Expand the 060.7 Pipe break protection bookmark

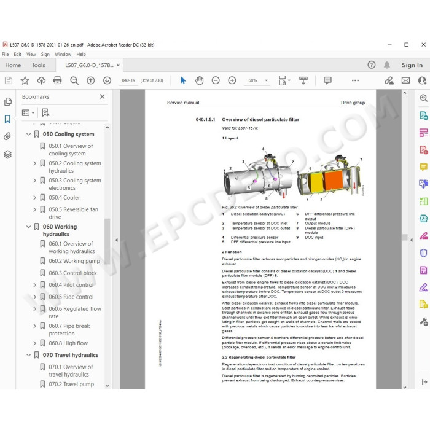pyautogui.click(x=34, y=326)
